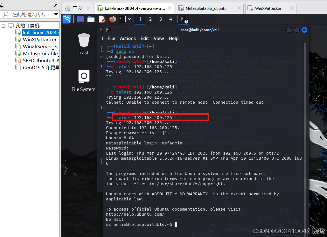Click the 'sudo su' command text
Screen dimensions: 327x237
click(125, 51)
